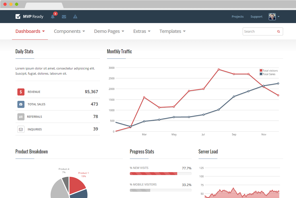This screenshot has width=296, height=198.
Task: Click the blue gift Total Sales icon
Action: pyautogui.click(x=21, y=104)
